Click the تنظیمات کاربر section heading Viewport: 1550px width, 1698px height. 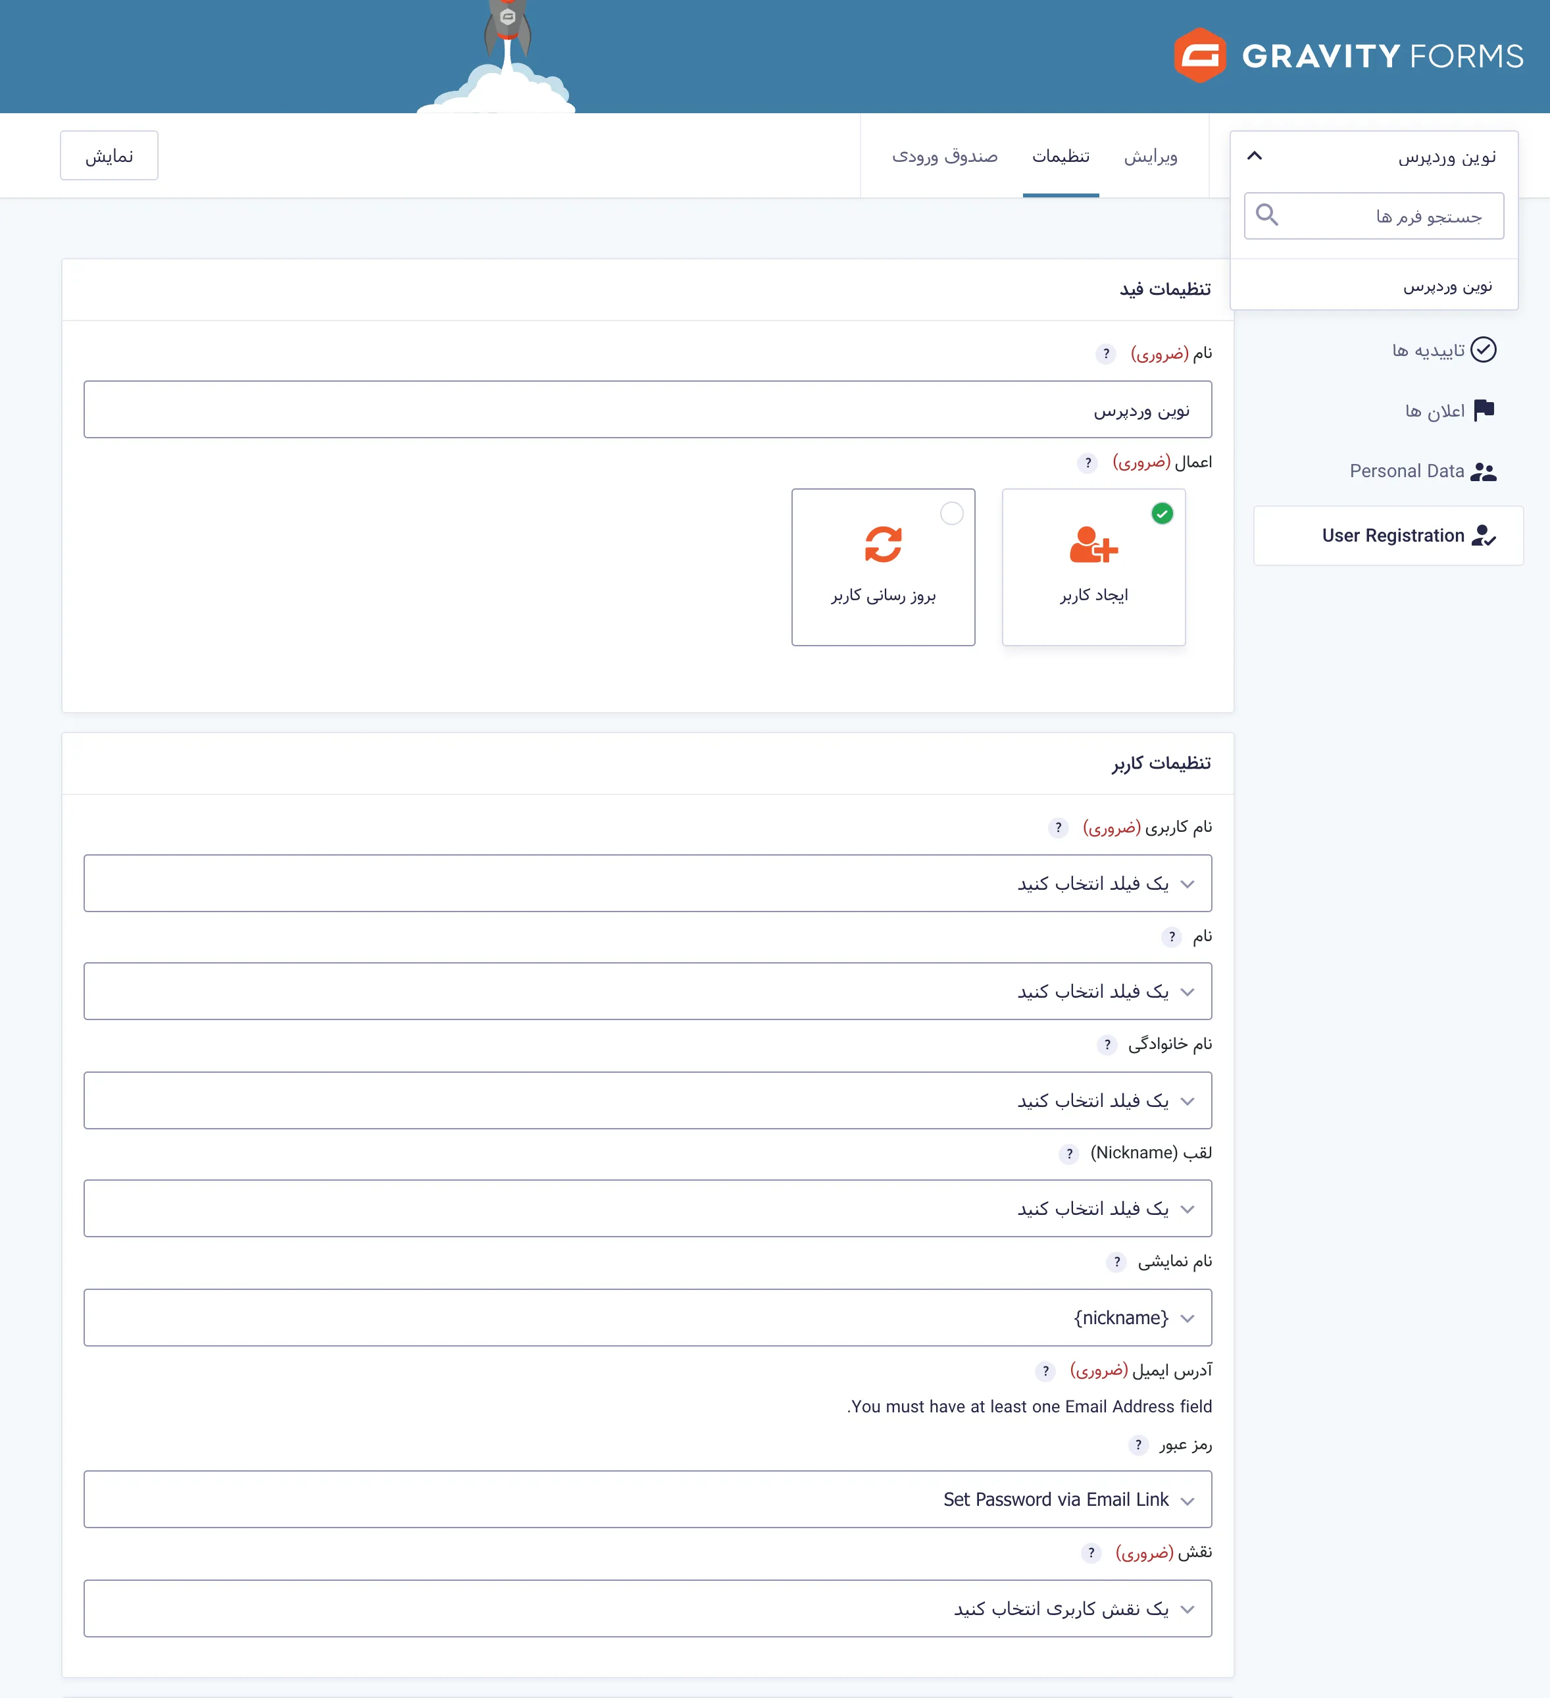click(x=1161, y=763)
